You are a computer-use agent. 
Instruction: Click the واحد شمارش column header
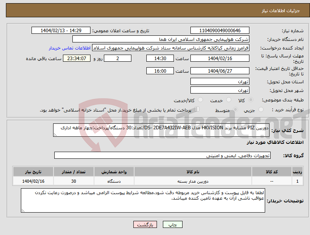click(x=114, y=172)
